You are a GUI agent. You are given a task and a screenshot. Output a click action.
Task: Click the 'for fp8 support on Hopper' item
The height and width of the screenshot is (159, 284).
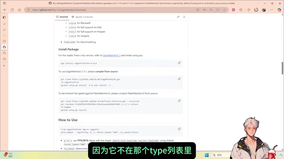point(87,31)
